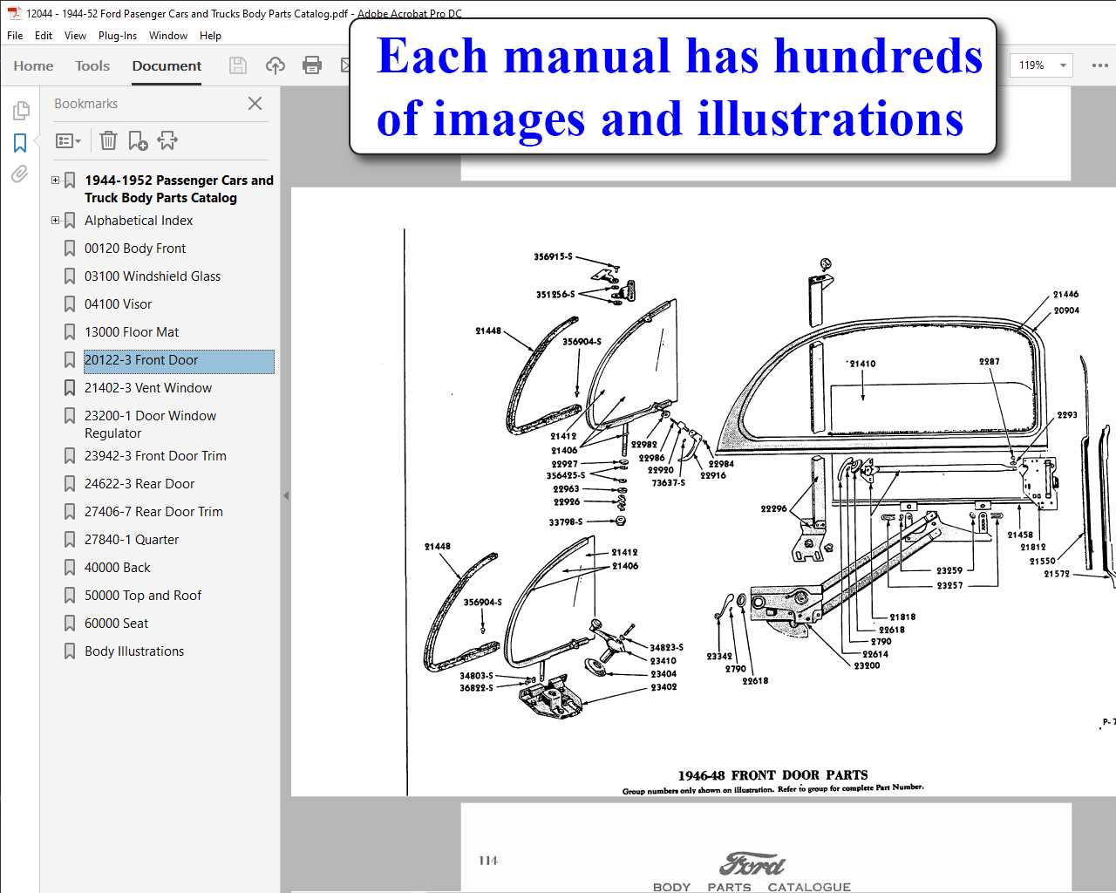
Task: Click the page number 114 text
Action: tap(488, 861)
